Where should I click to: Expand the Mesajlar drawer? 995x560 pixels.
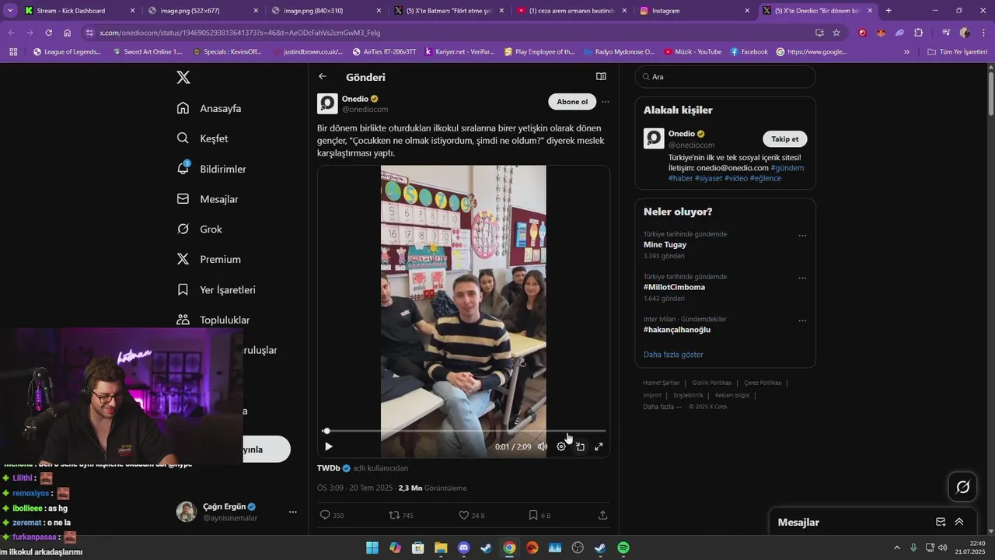click(959, 522)
